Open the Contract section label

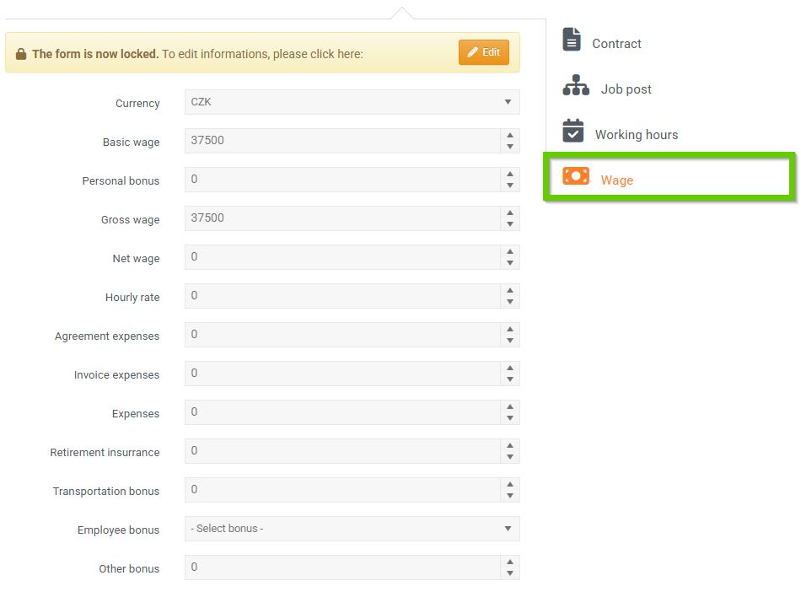click(616, 44)
